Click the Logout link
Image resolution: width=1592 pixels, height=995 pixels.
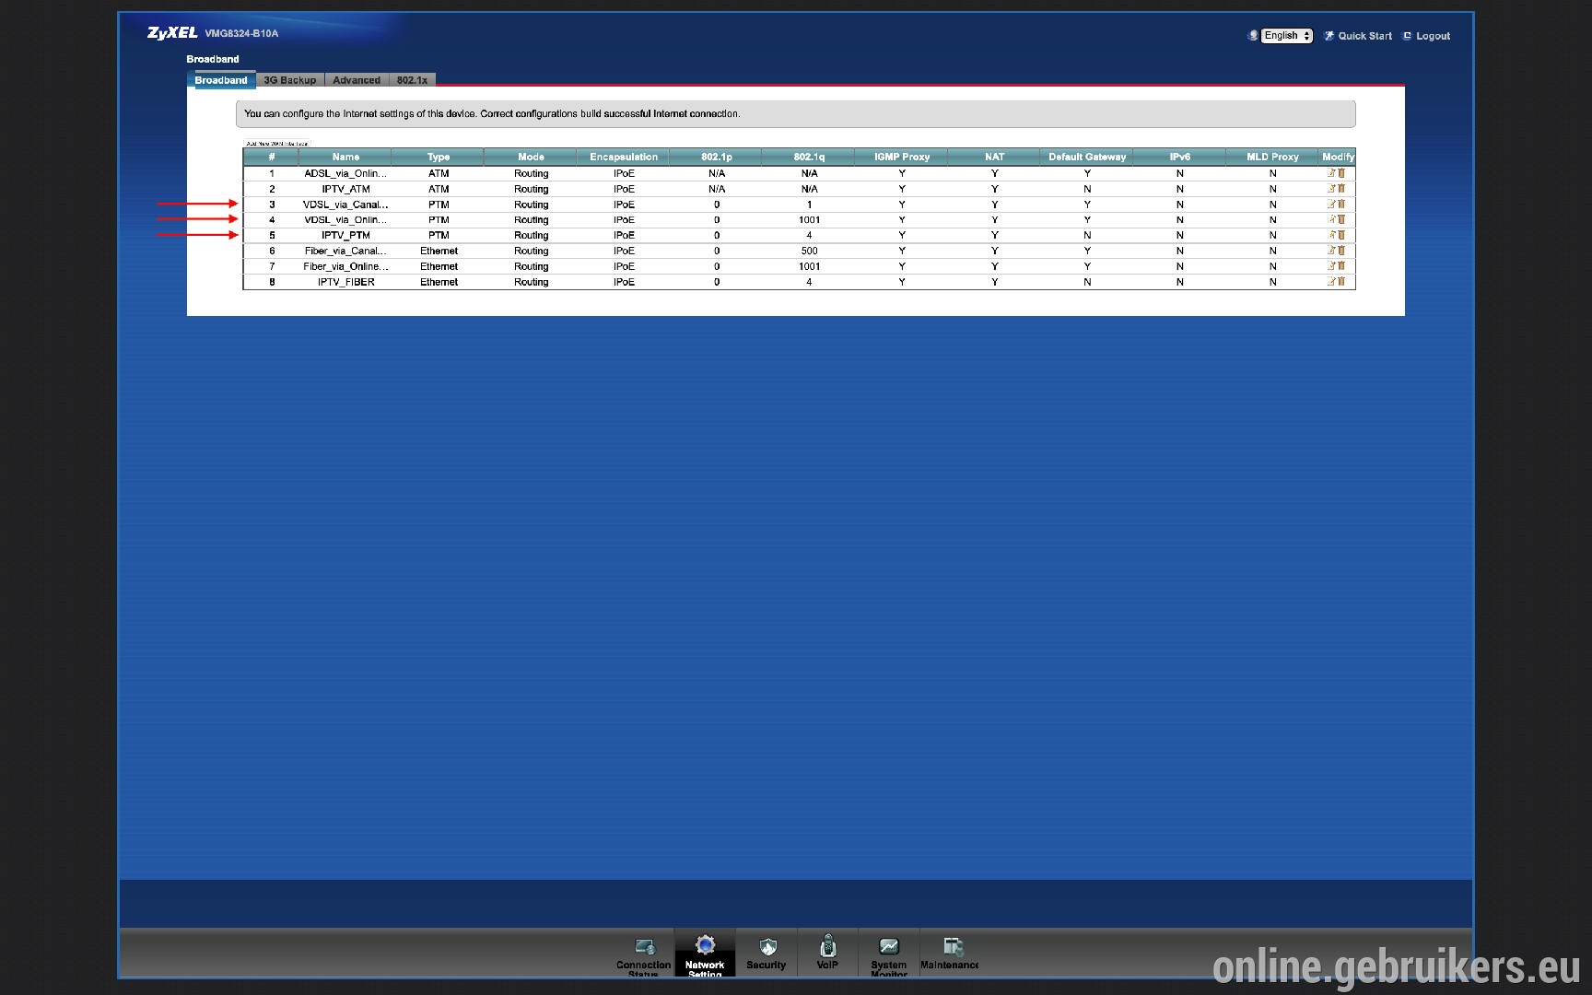coord(1426,36)
